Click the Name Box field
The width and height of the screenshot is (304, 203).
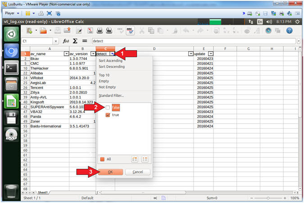(37, 41)
